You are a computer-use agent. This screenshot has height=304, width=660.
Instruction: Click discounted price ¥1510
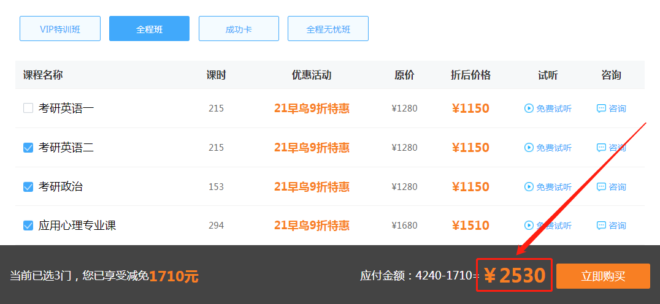pos(470,226)
